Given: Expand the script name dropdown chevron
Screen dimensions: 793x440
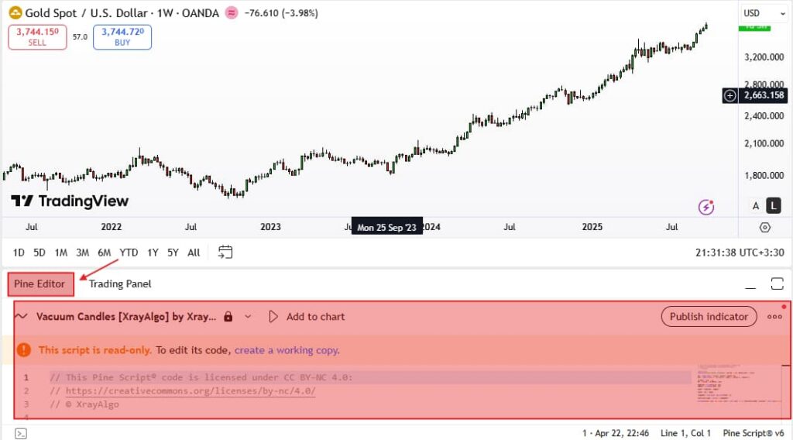Looking at the screenshot, I should click(248, 316).
